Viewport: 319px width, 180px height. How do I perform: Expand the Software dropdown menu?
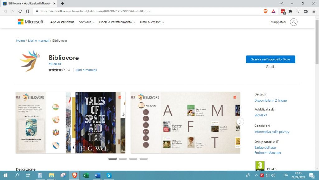point(87,22)
